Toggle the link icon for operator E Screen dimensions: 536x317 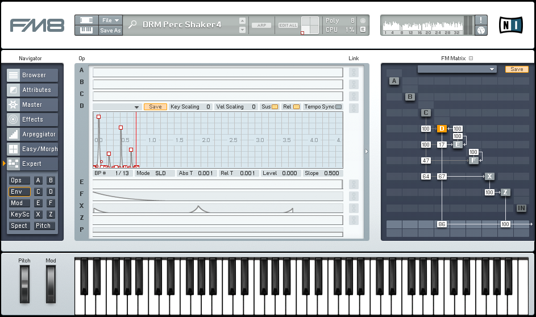354,184
